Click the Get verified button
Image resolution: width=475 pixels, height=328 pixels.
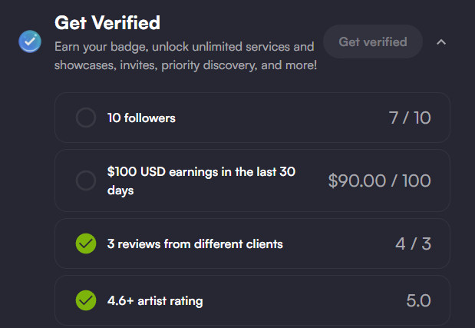(373, 41)
